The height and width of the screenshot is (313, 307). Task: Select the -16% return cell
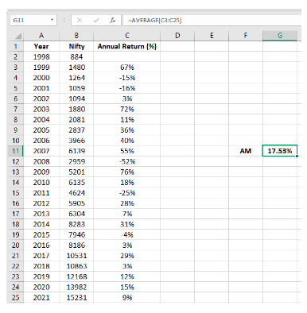pos(127,88)
